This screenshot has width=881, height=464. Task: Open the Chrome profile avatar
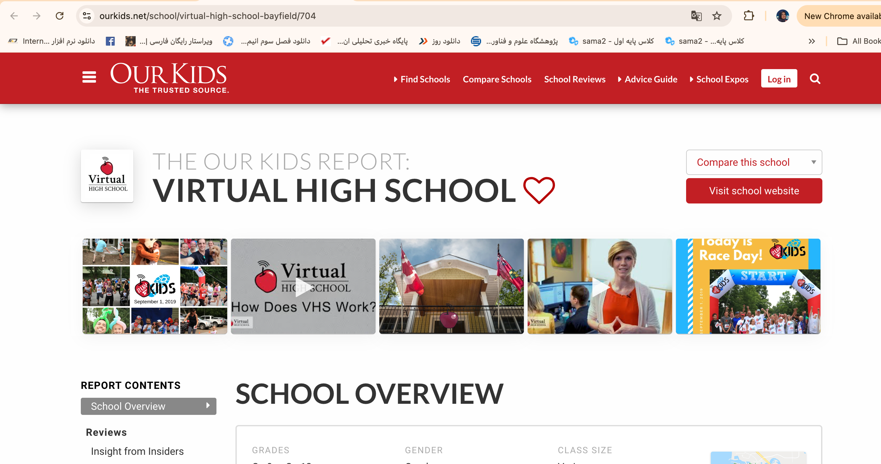[782, 16]
